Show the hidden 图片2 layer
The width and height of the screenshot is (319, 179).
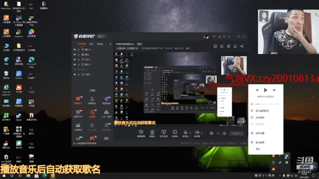[75, 69]
